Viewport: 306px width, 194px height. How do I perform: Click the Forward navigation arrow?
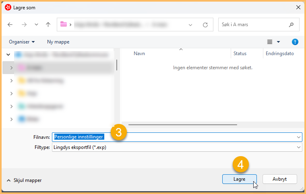point(24,25)
